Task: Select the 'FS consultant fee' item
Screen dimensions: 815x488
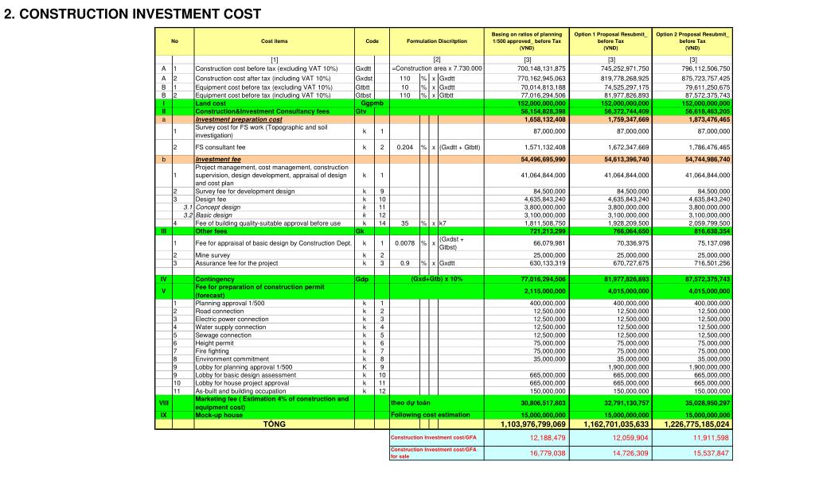Action: pos(220,148)
